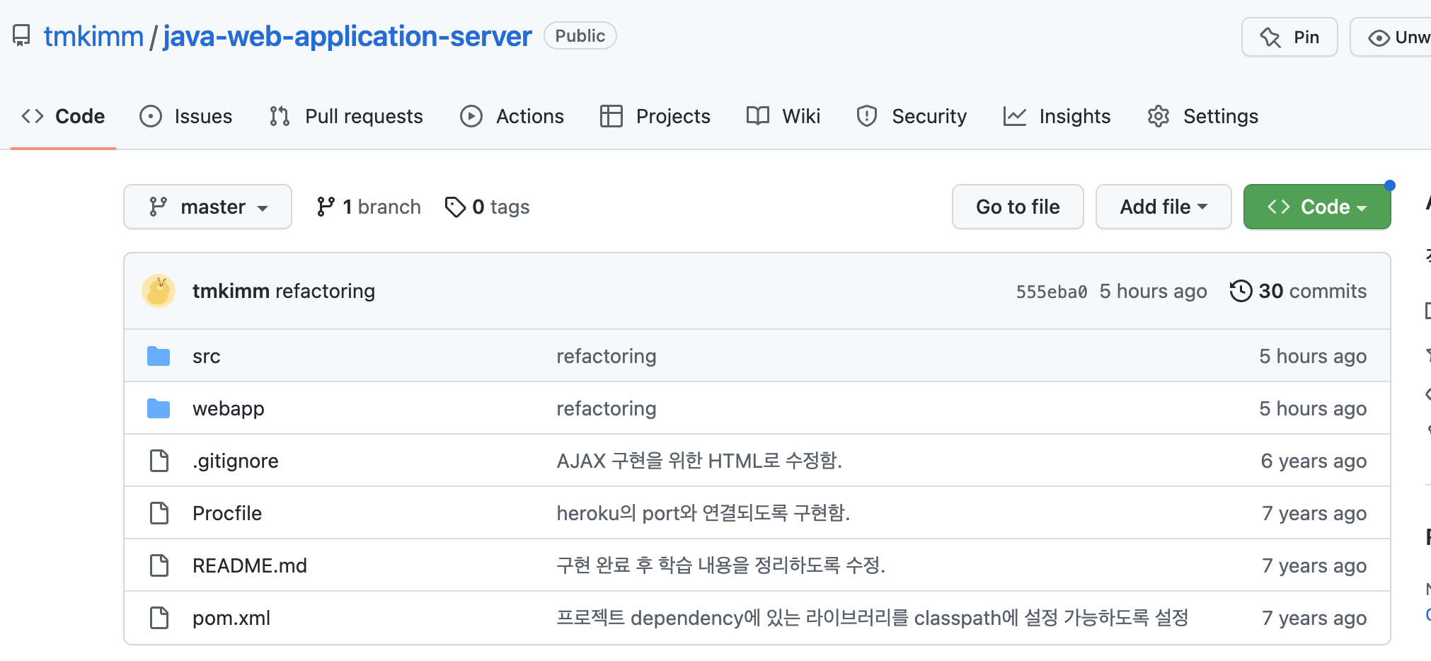Click '5 hours ago' in commit header
The width and height of the screenshot is (1431, 661).
click(x=1154, y=291)
